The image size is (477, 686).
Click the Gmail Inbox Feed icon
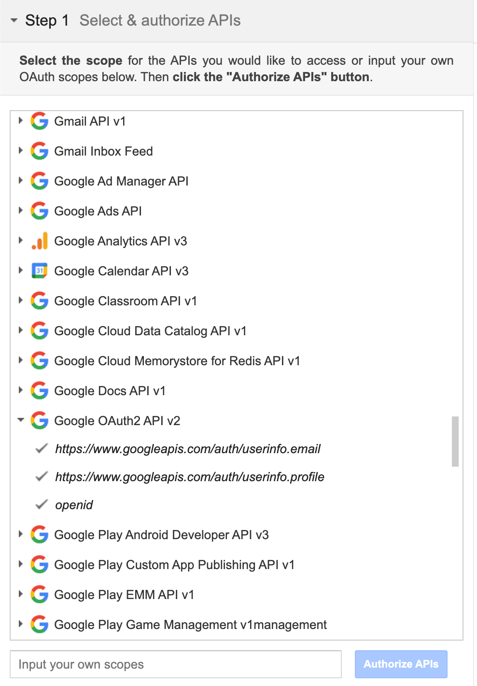40,151
